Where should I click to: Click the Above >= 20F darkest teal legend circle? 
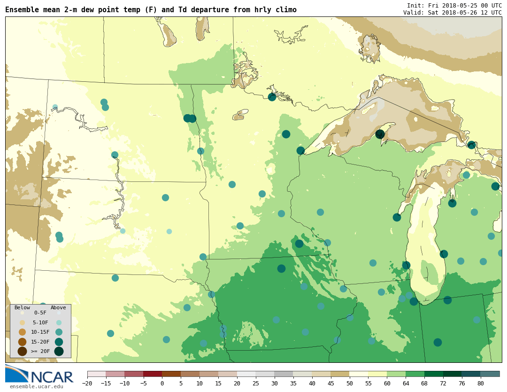(59, 352)
